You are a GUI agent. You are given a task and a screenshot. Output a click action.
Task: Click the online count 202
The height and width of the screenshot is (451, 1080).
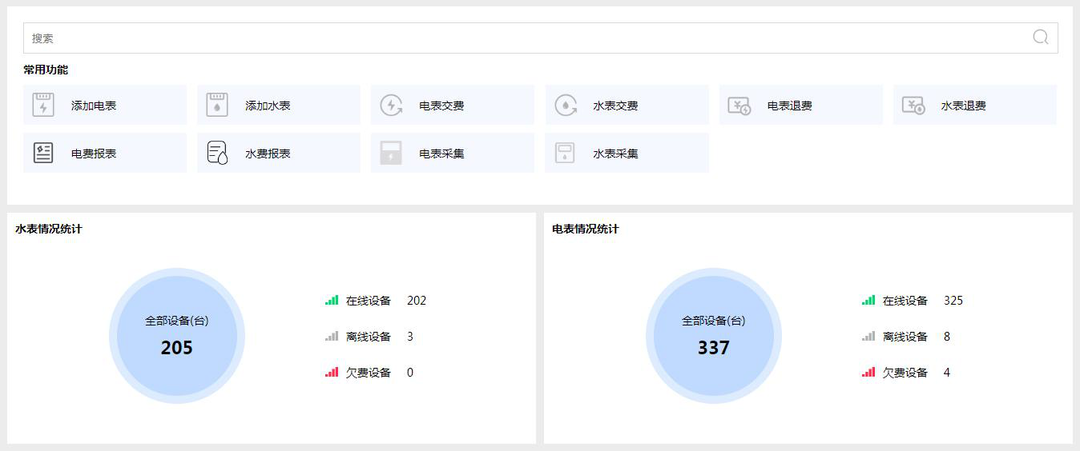coord(417,301)
